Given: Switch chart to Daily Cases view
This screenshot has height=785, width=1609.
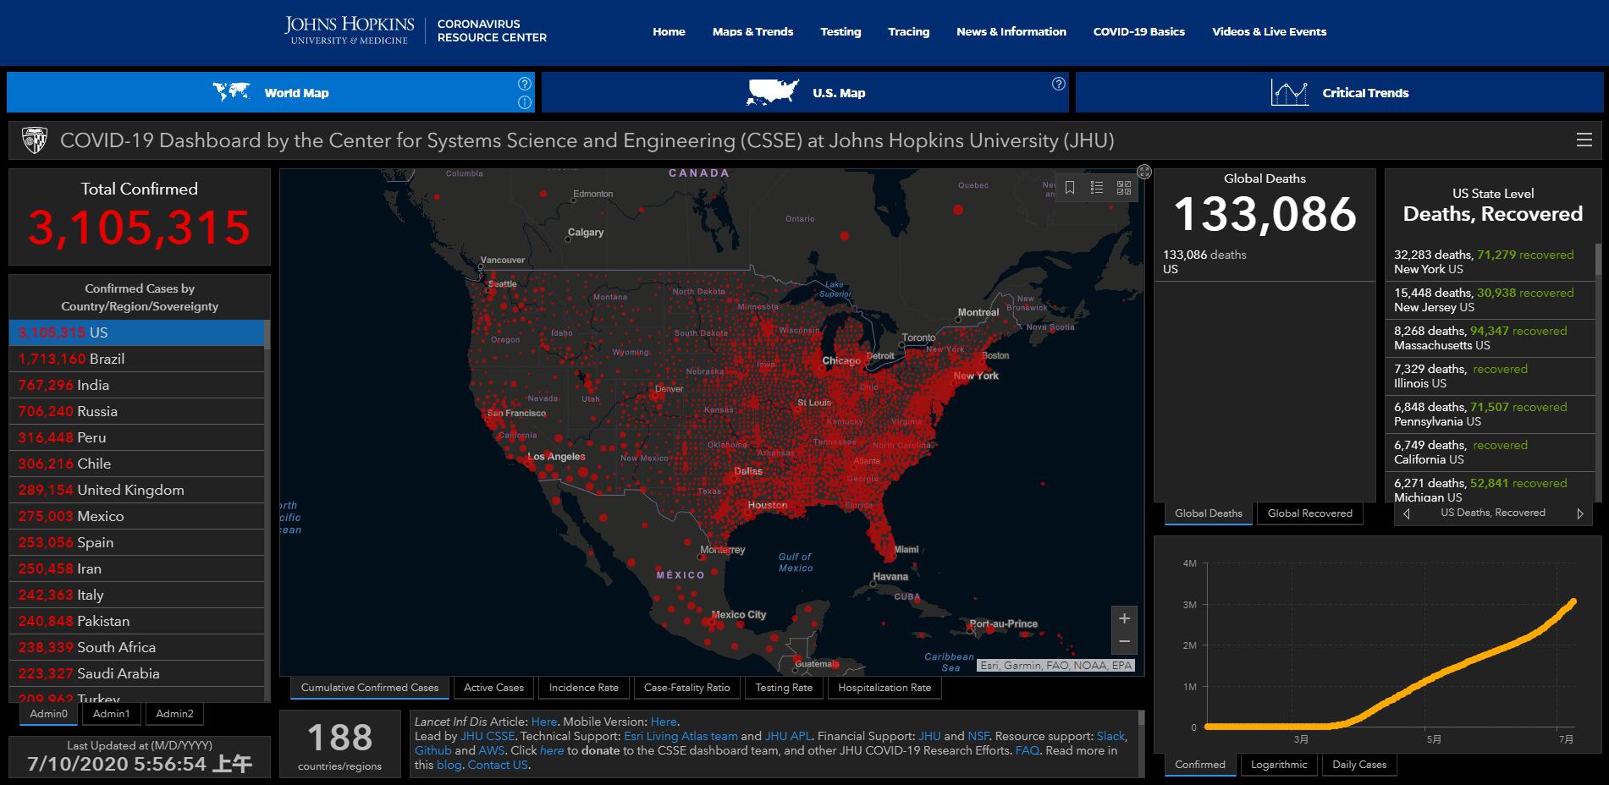Looking at the screenshot, I should 1358,765.
